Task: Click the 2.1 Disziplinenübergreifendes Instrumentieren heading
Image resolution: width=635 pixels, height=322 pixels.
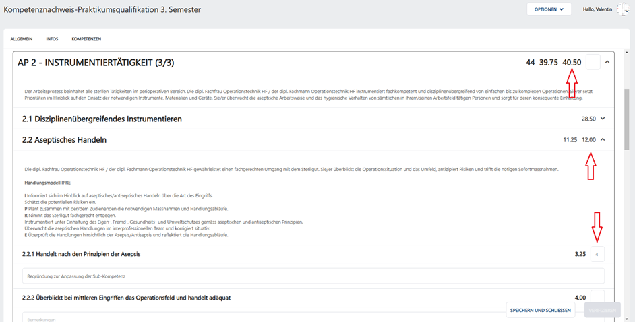Action: (x=102, y=119)
